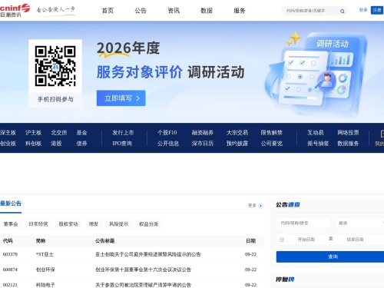Click the 立即填写 button
This screenshot has width=384, height=288.
point(121,98)
